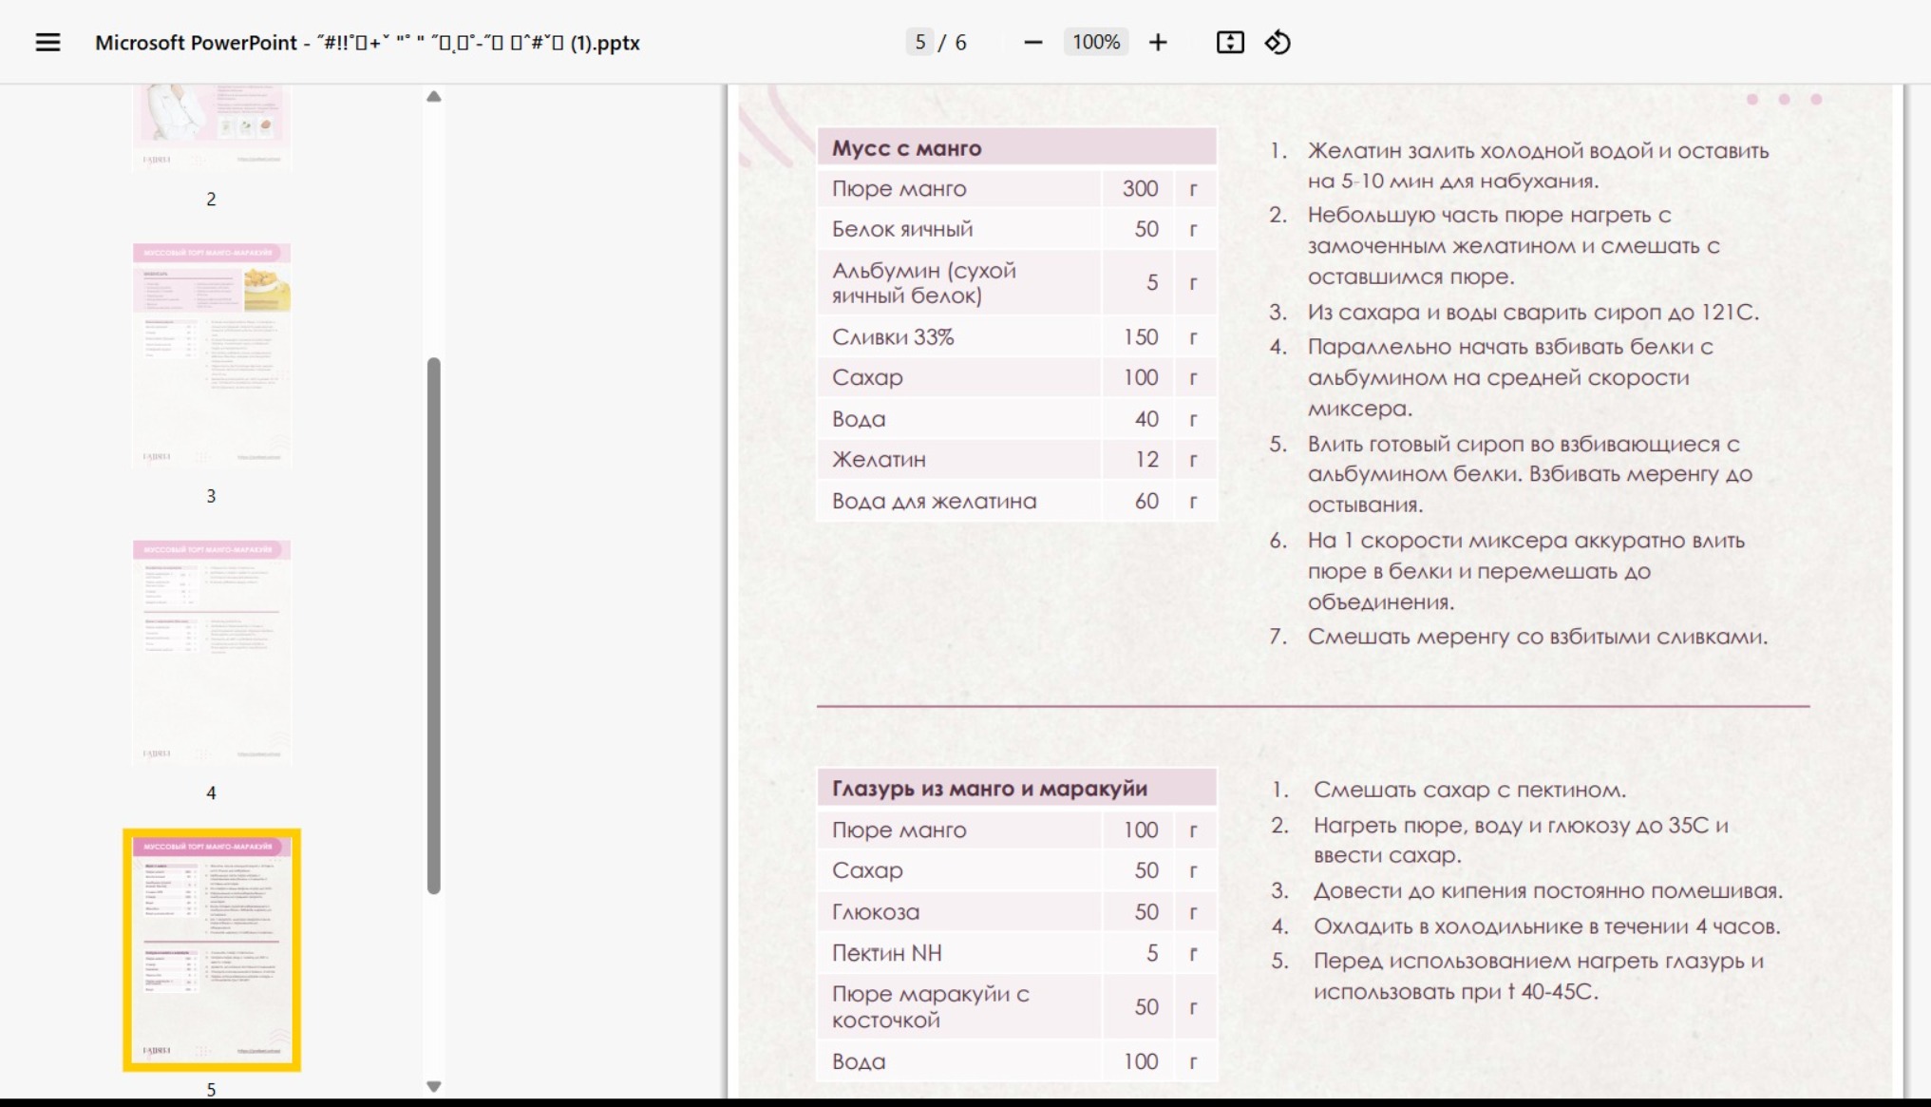Click step 'Охладить в холодильнике в течении 4 часов'
Viewport: 1931px width, 1107px height.
[1546, 926]
